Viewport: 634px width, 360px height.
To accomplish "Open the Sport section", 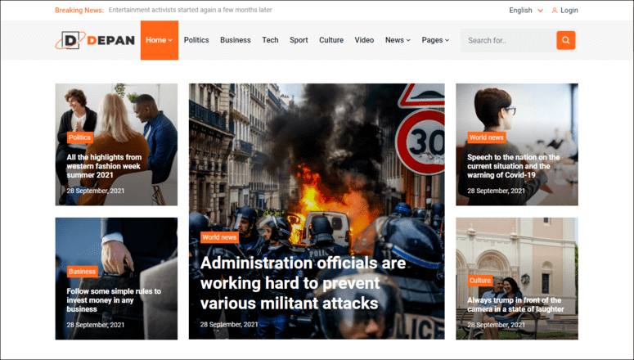I will (299, 40).
